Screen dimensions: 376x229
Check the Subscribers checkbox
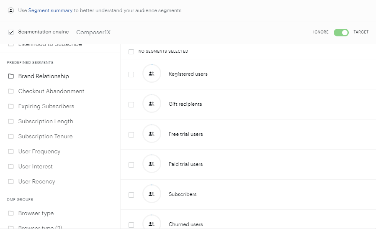coord(131,195)
